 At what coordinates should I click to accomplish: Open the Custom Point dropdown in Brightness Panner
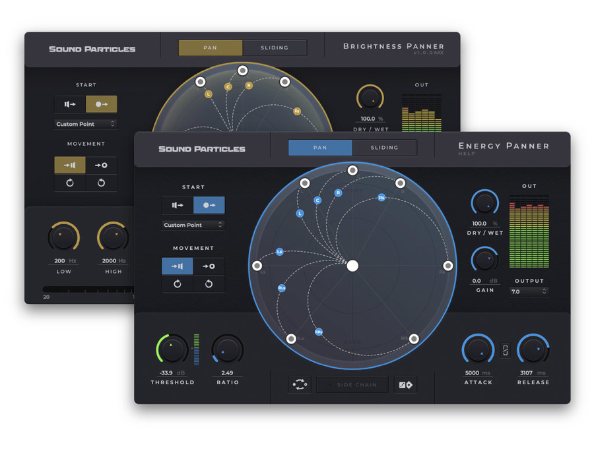(x=85, y=124)
